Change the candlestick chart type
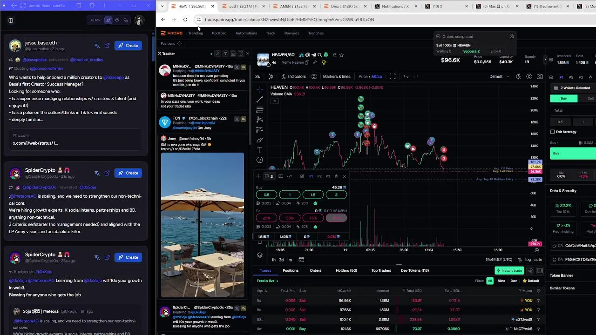This screenshot has width=596, height=335. click(x=271, y=77)
